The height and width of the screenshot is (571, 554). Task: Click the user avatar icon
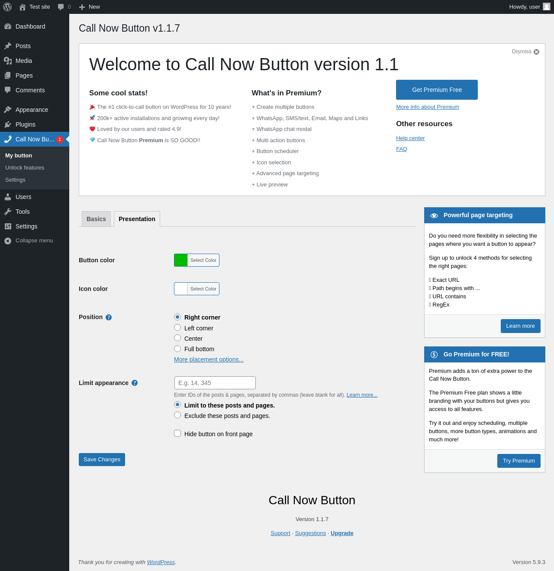coord(547,7)
